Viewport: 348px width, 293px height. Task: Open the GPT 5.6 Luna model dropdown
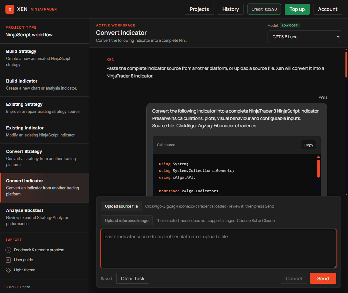(304, 37)
